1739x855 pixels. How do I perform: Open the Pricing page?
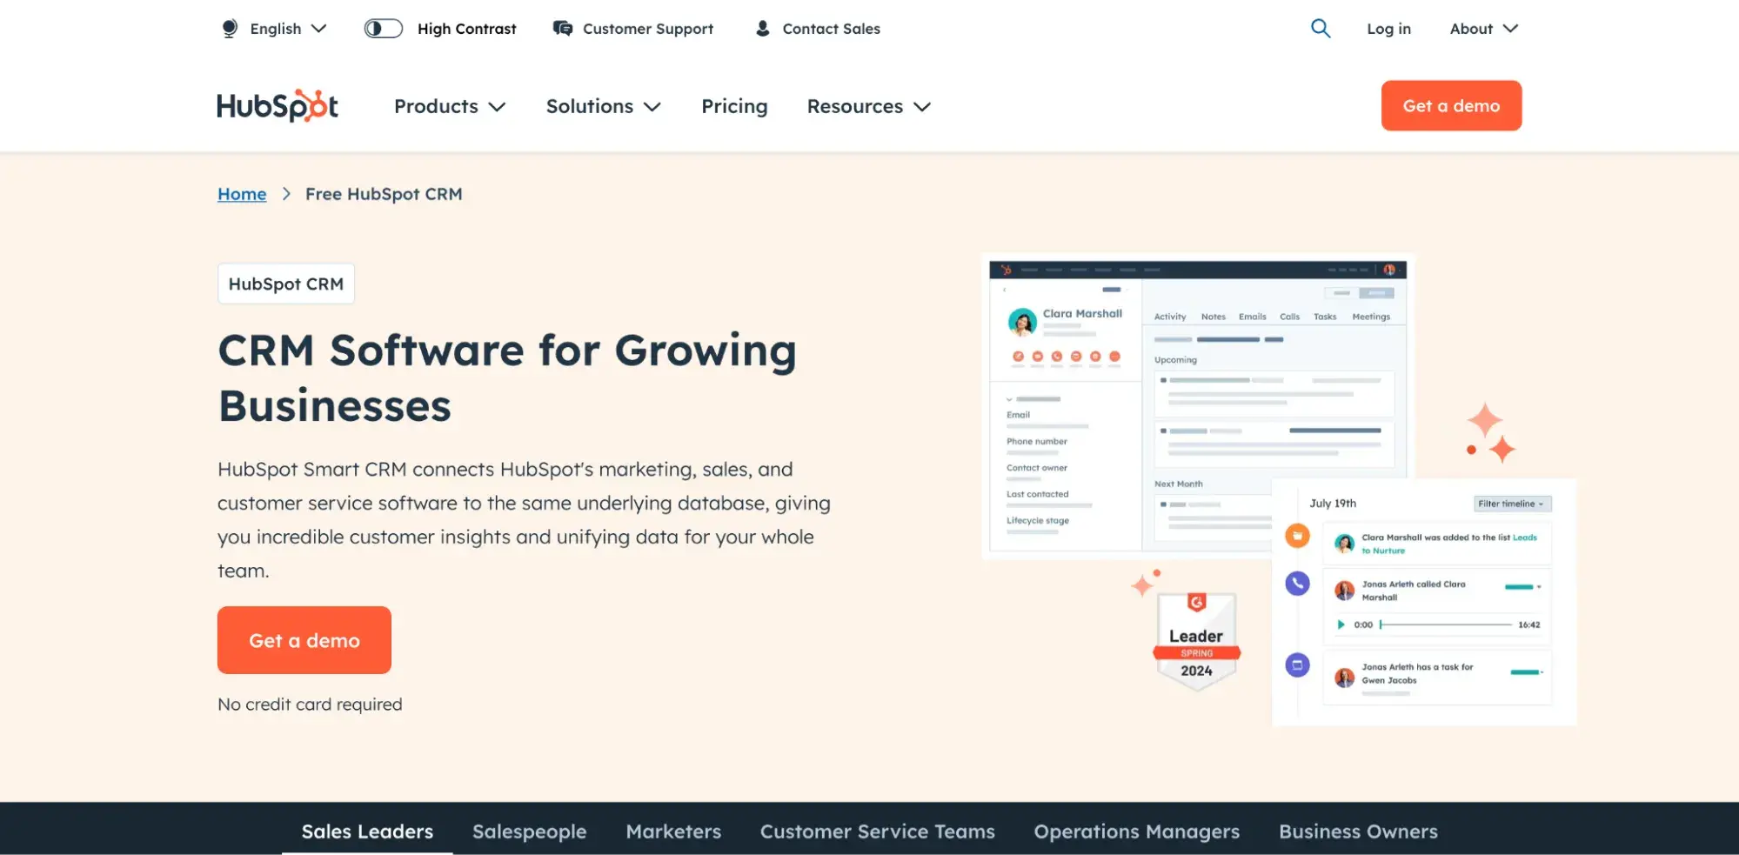pyautogui.click(x=734, y=106)
